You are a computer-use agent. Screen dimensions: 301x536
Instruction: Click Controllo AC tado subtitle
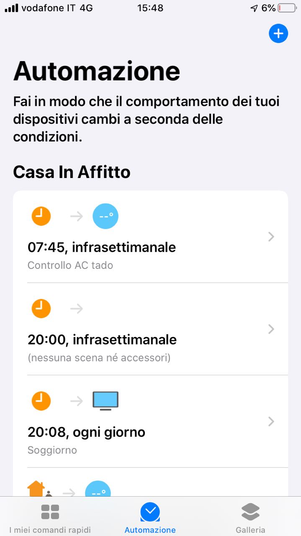click(70, 265)
